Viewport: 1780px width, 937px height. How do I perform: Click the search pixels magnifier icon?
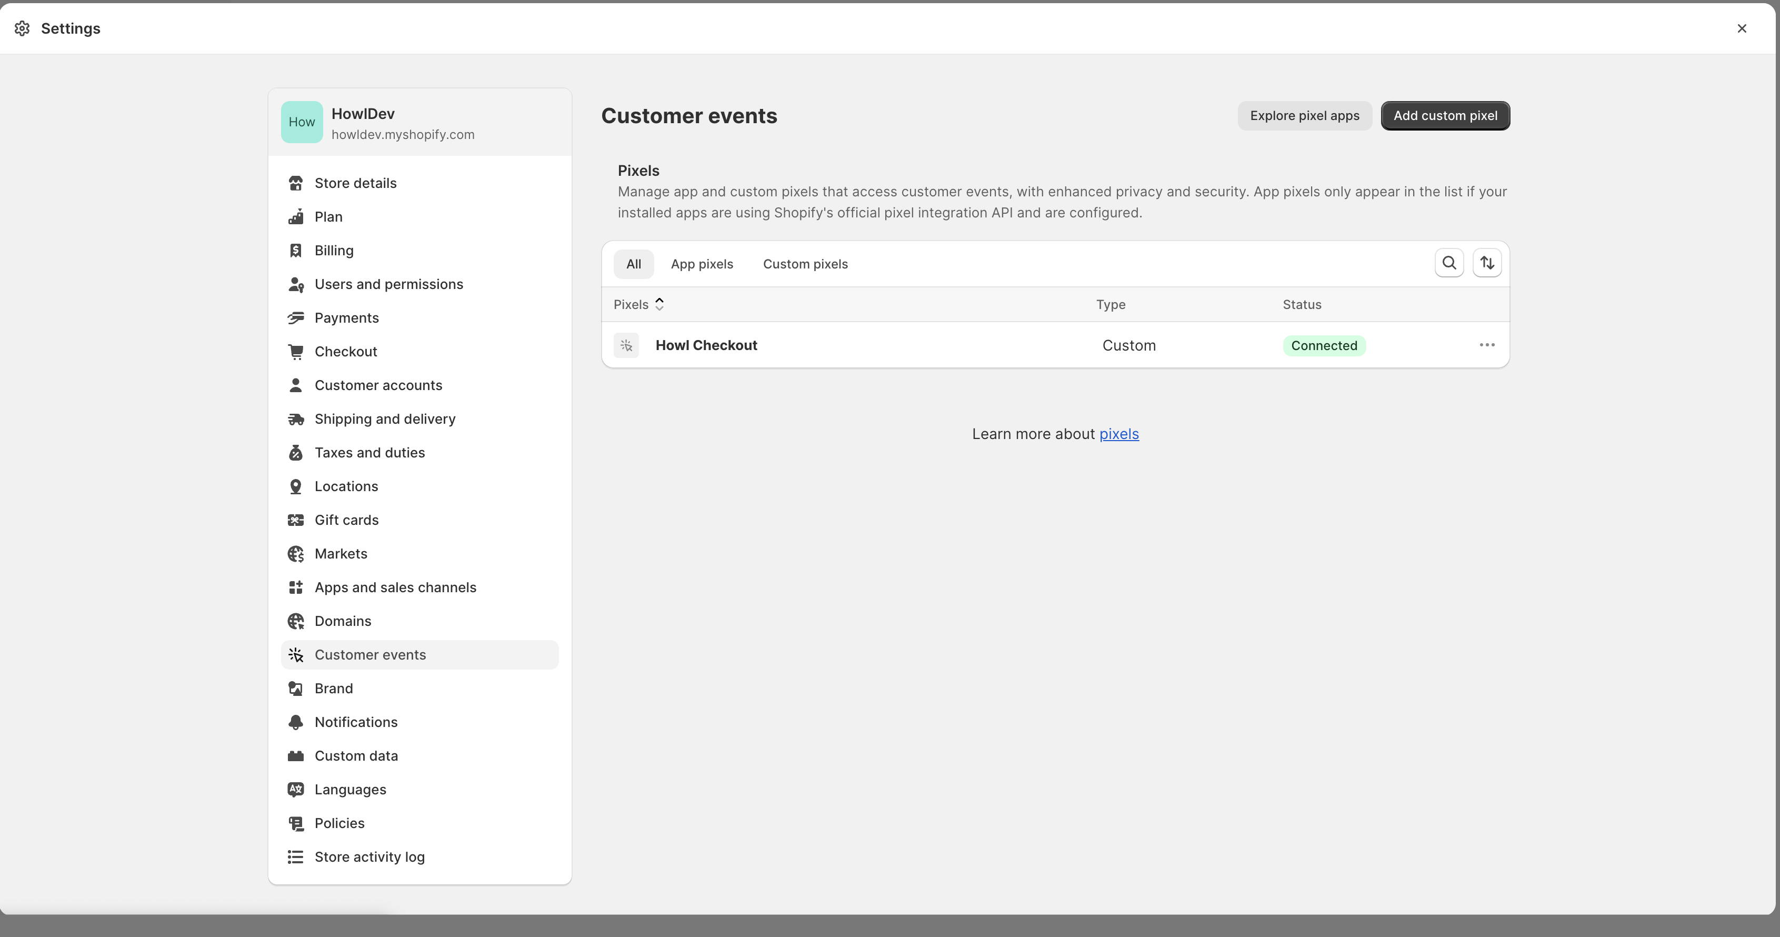coord(1449,263)
